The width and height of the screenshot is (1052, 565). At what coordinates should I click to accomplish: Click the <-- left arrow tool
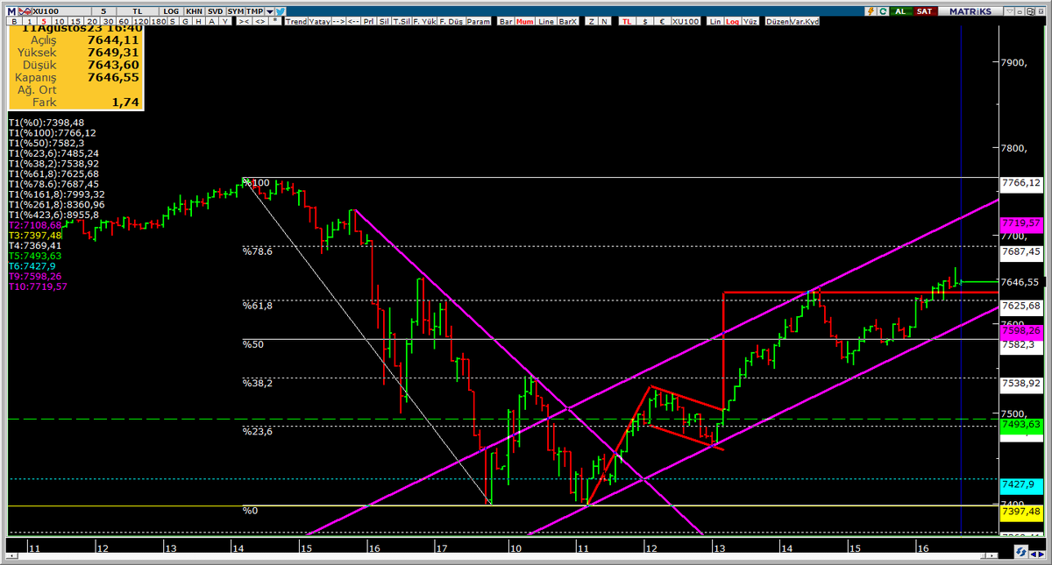point(353,21)
